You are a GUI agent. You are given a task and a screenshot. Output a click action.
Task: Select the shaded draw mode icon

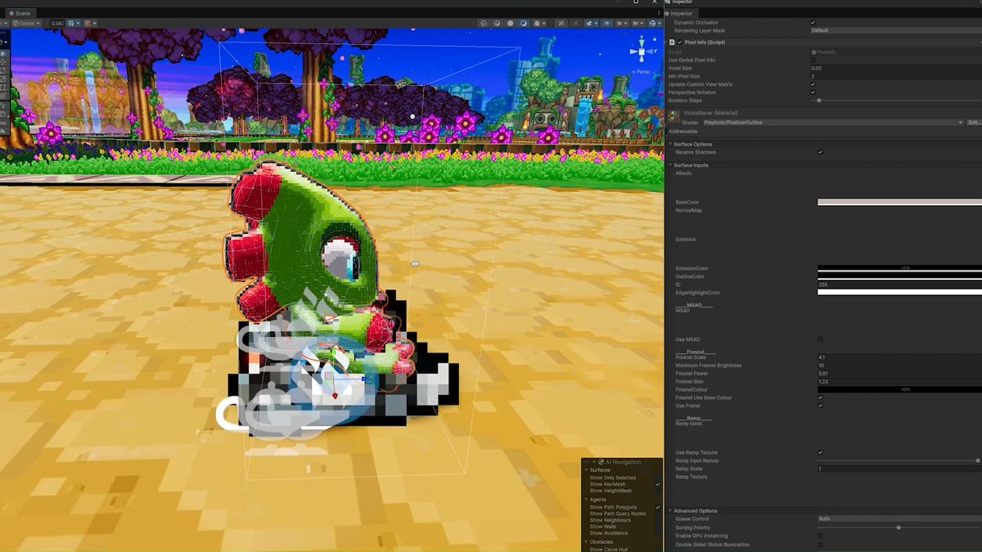pyautogui.click(x=524, y=23)
